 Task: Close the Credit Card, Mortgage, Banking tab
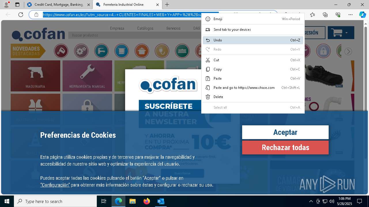(x=88, y=5)
